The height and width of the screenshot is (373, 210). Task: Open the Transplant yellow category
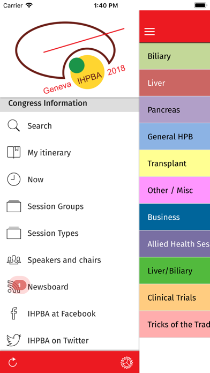click(x=175, y=163)
